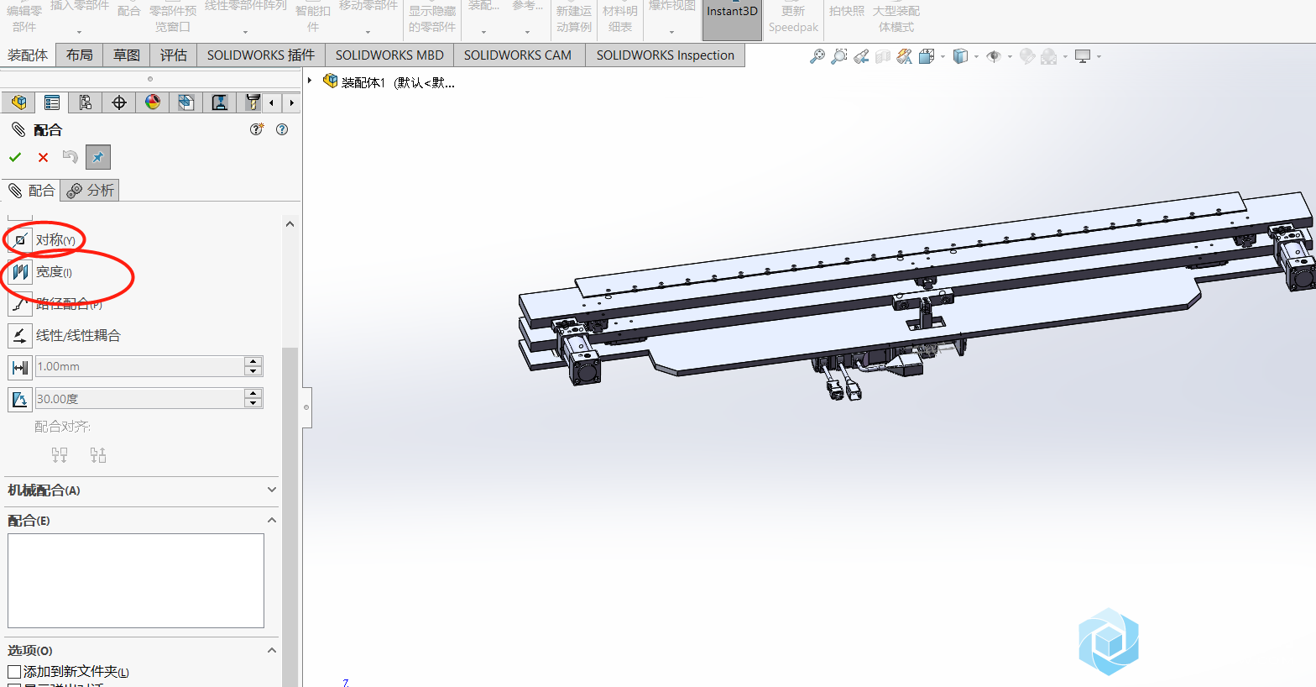Open the Hide/Show Items dropdown arrow
The height and width of the screenshot is (687, 1316).
(x=1010, y=57)
